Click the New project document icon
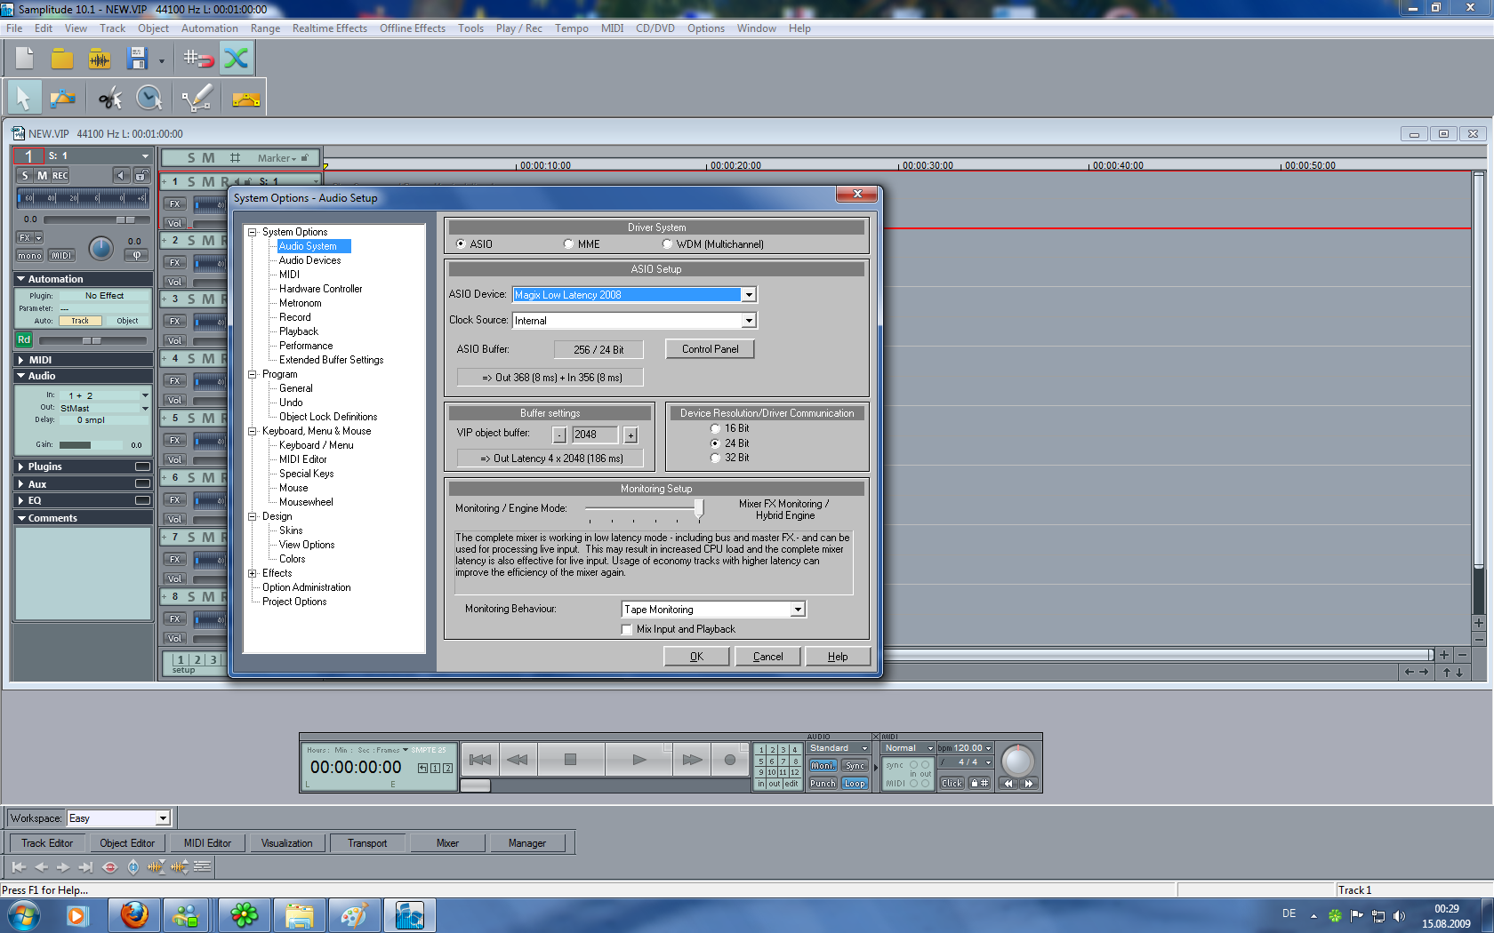 tap(24, 60)
